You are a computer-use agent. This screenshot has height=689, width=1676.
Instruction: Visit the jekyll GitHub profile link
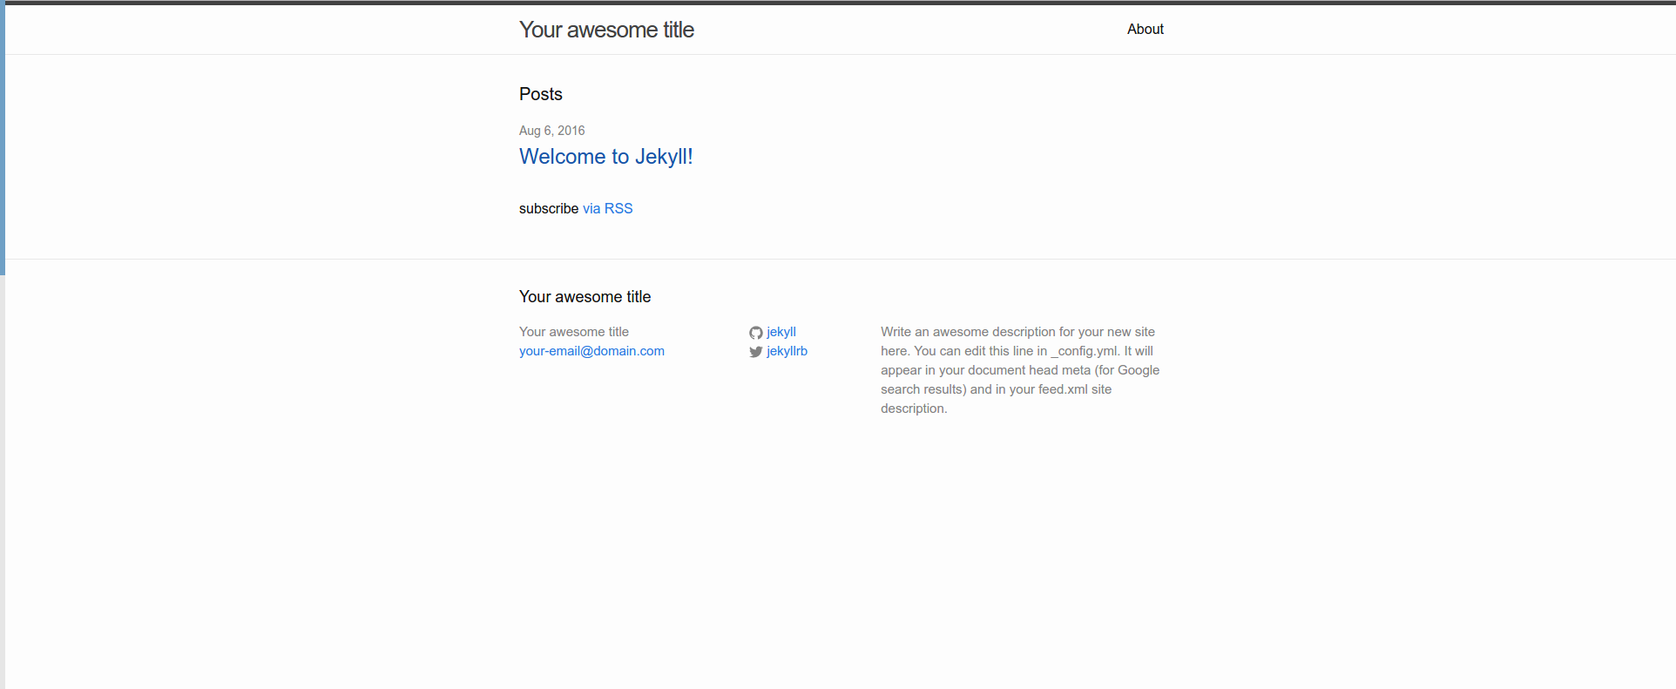(781, 332)
